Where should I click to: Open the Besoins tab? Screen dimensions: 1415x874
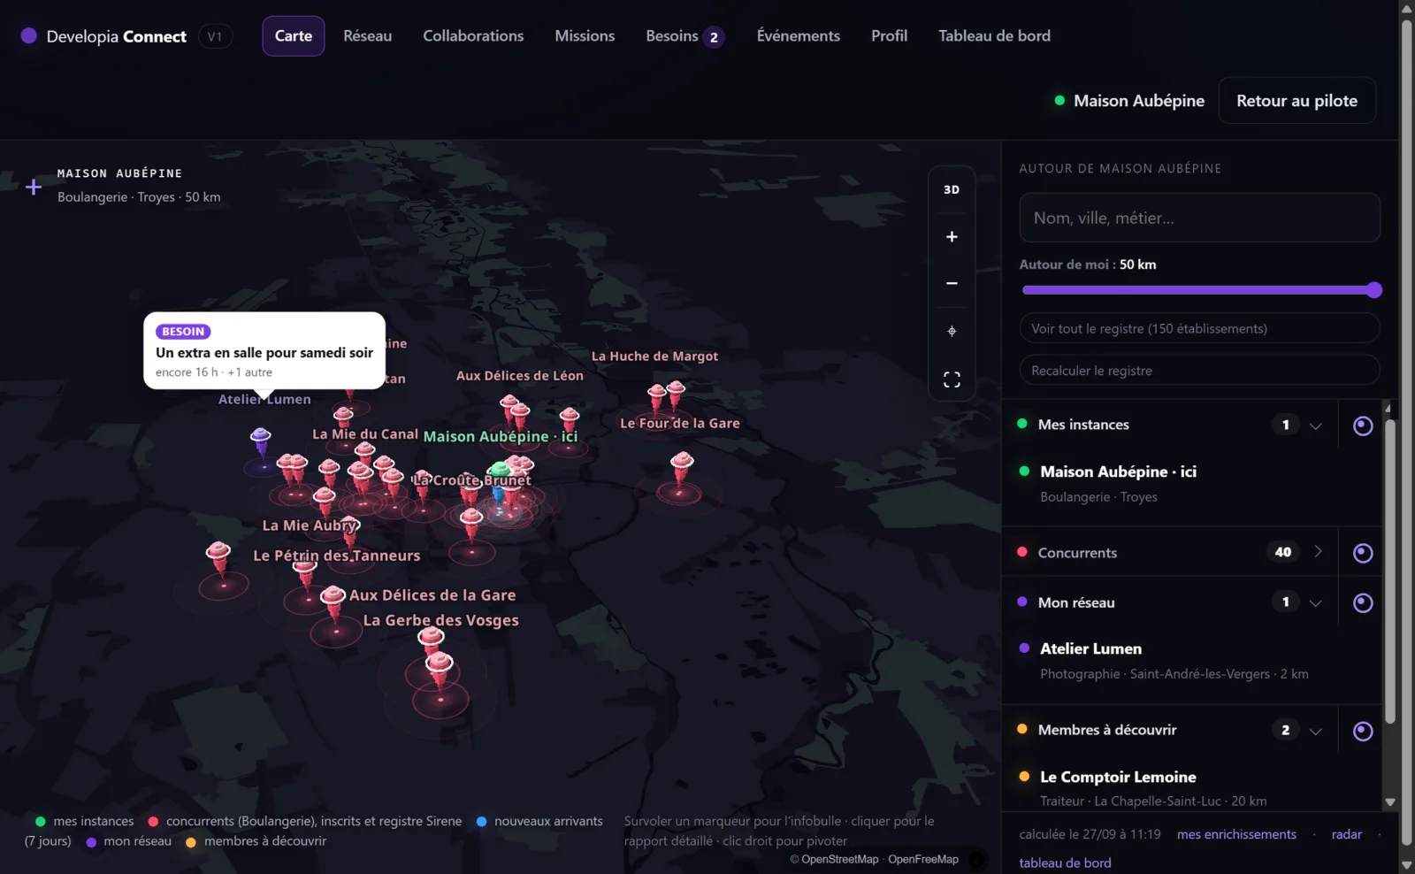[x=685, y=36]
